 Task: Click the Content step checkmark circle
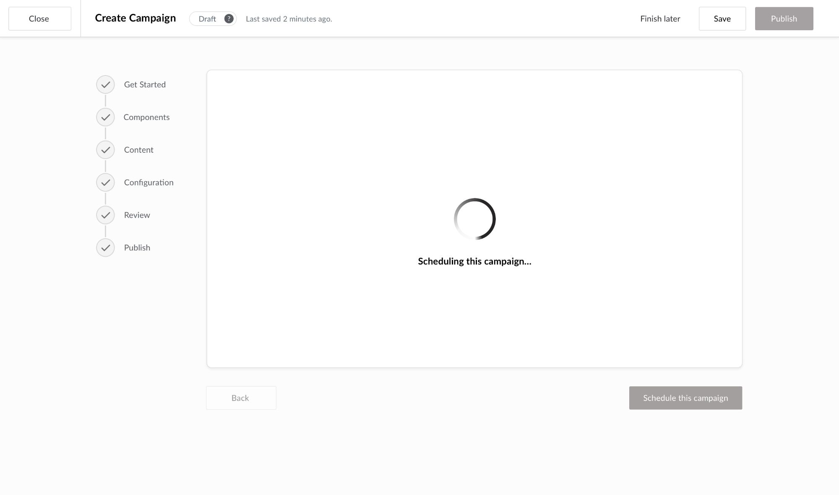105,150
